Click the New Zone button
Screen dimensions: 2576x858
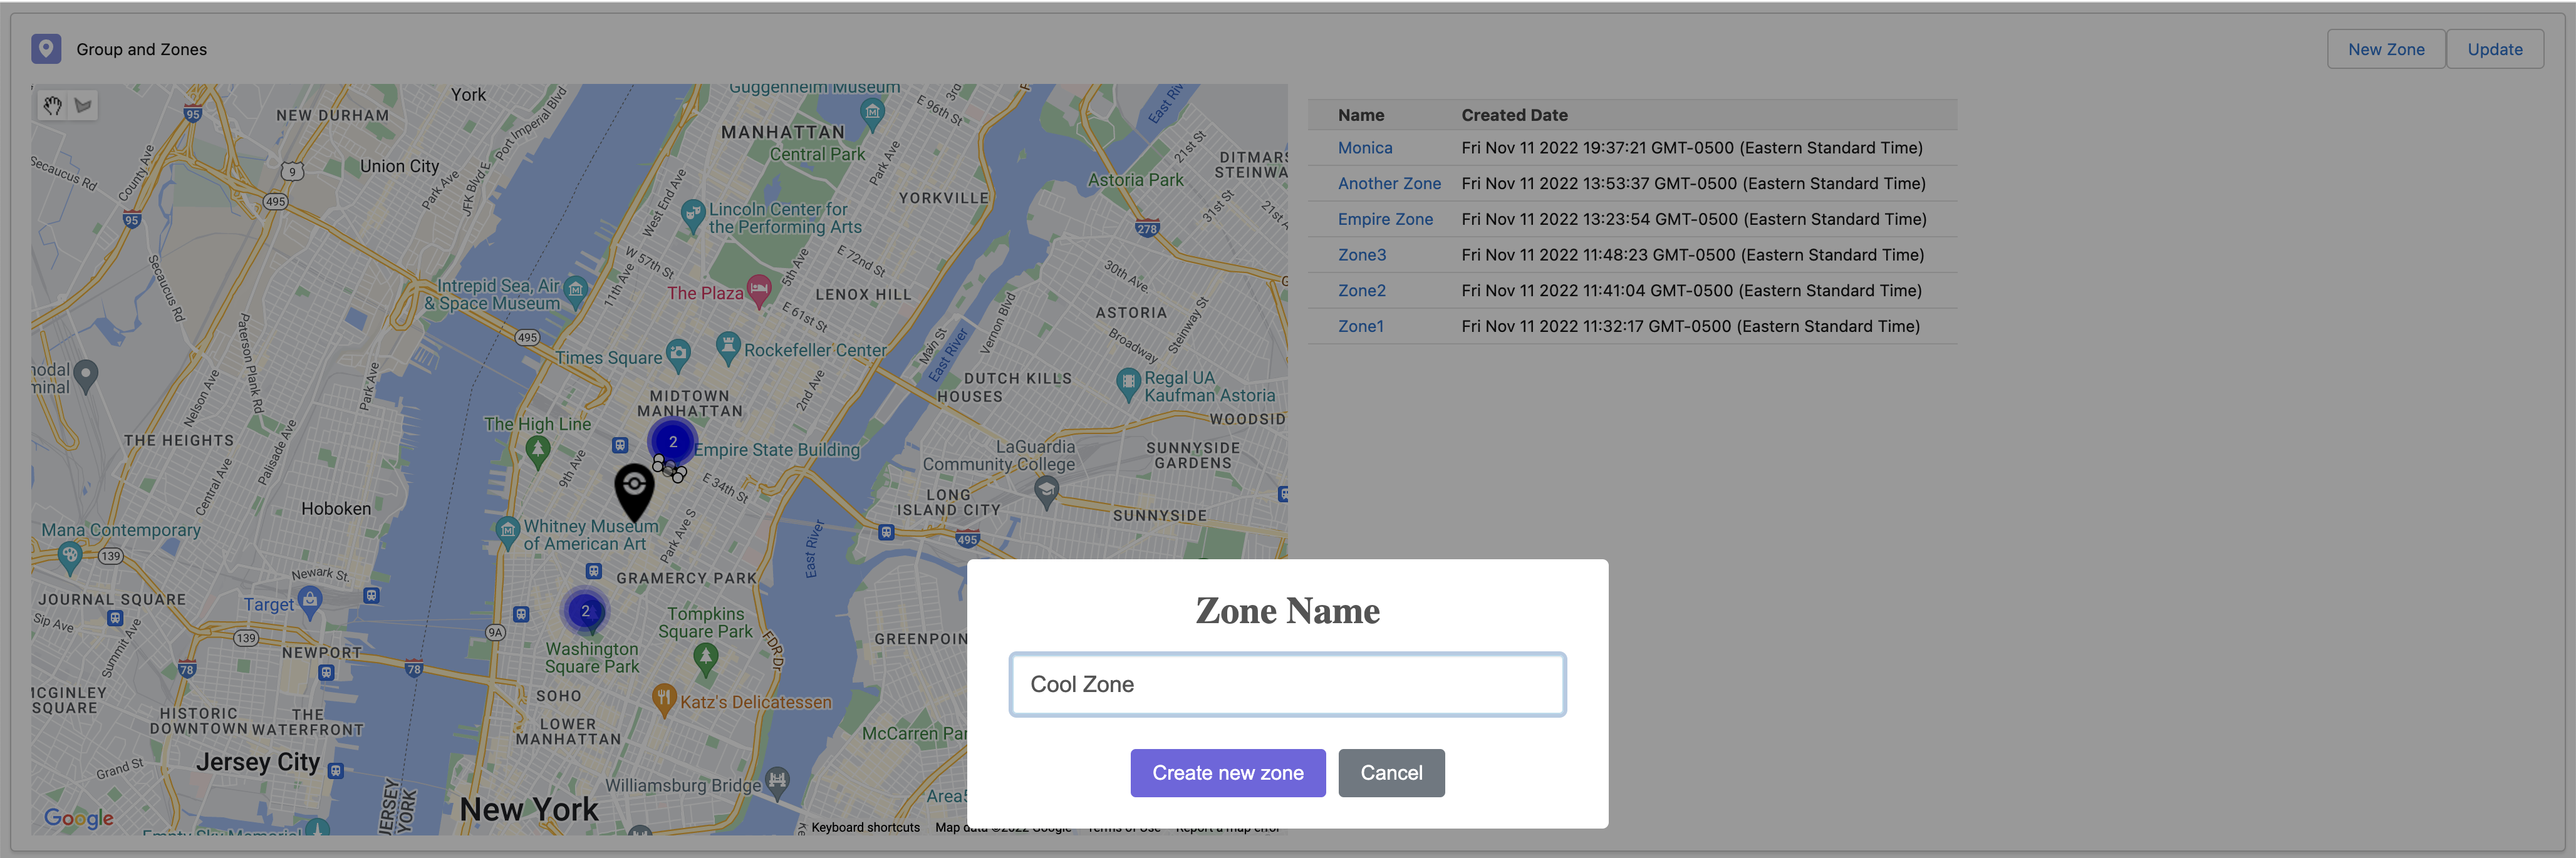(2385, 49)
